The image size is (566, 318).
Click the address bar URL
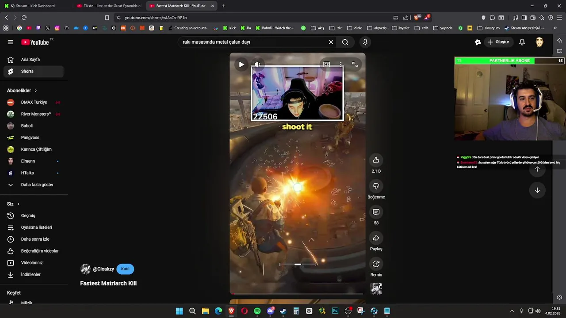pyautogui.click(x=156, y=18)
